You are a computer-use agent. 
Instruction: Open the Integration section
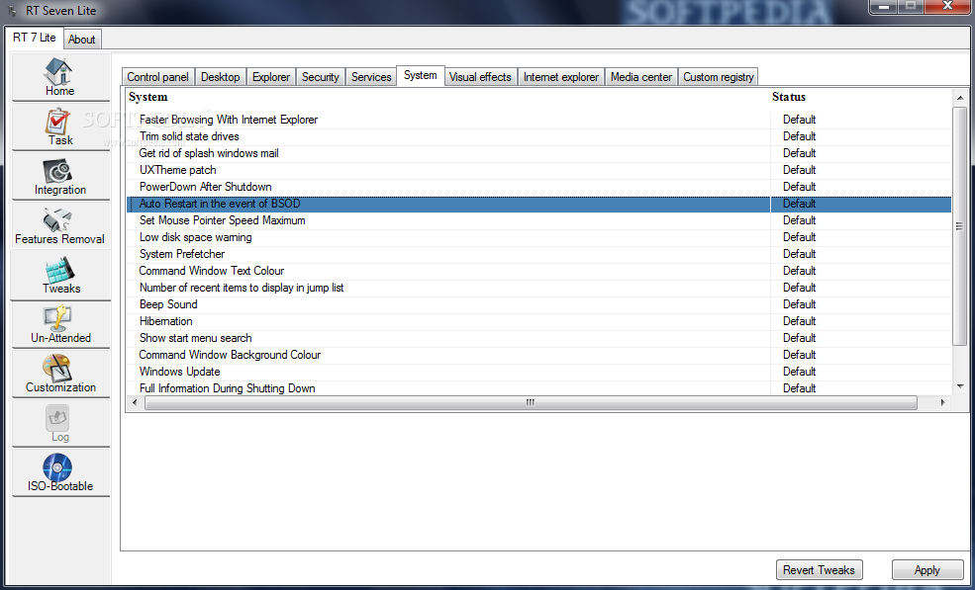coord(60,176)
